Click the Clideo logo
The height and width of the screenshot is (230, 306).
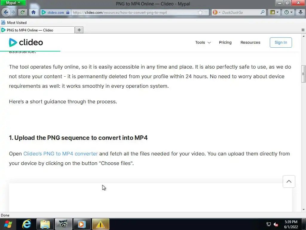click(26, 43)
